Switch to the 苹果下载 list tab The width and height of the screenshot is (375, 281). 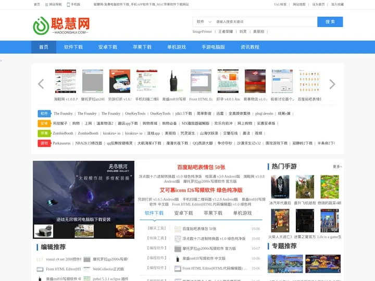point(213,213)
